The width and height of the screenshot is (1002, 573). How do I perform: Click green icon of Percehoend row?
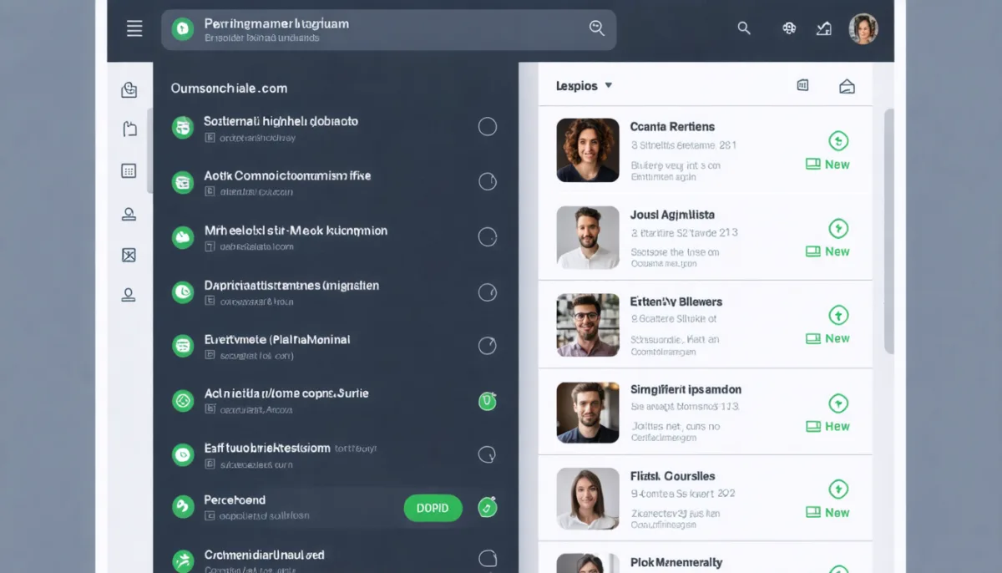(x=183, y=506)
